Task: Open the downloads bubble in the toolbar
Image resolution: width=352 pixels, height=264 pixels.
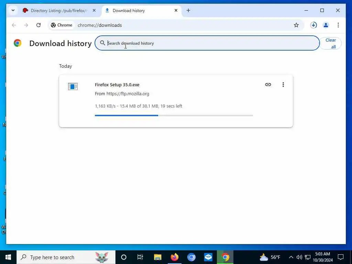Action: pyautogui.click(x=313, y=25)
